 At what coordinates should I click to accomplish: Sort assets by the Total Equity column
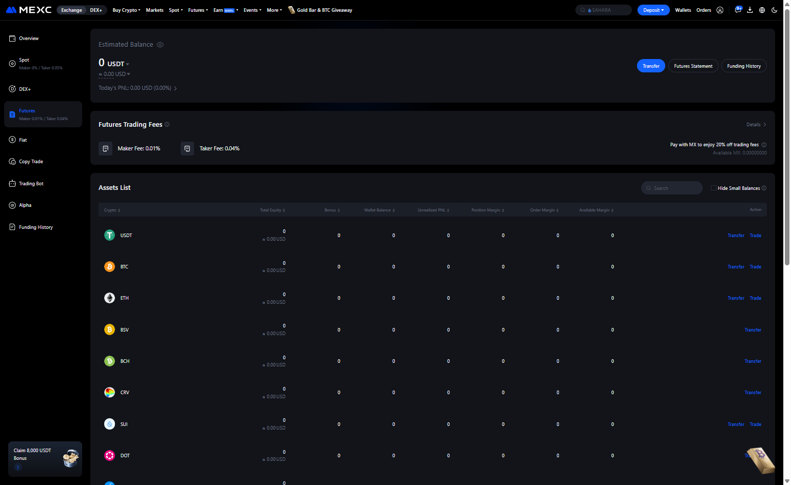pos(273,210)
